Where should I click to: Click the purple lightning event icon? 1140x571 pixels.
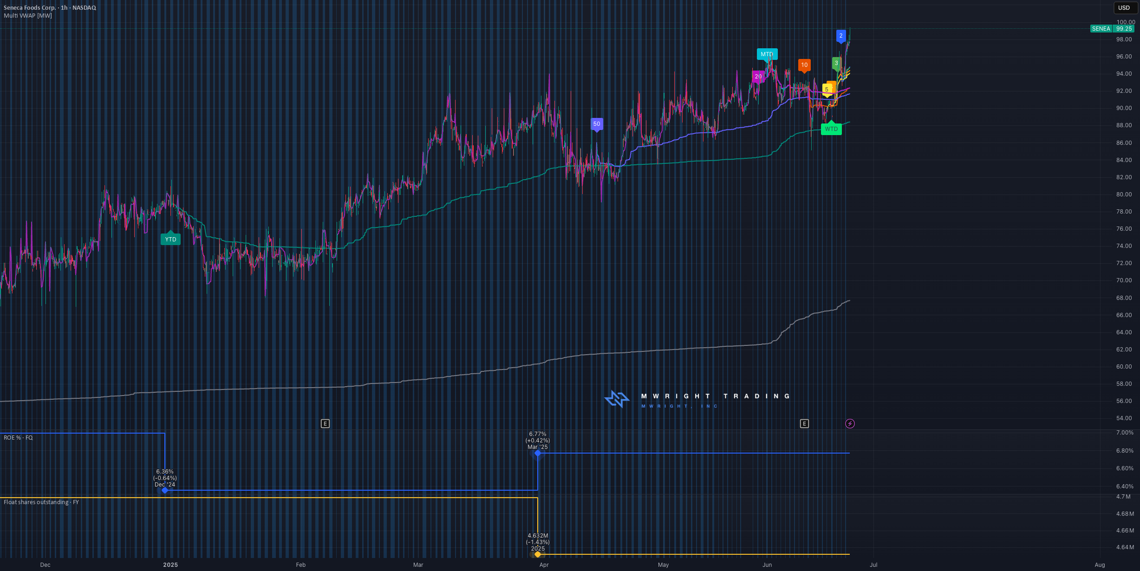(850, 423)
